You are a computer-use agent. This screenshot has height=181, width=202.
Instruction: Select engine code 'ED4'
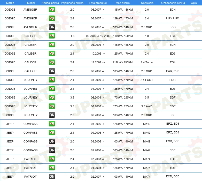coord(173,62)
